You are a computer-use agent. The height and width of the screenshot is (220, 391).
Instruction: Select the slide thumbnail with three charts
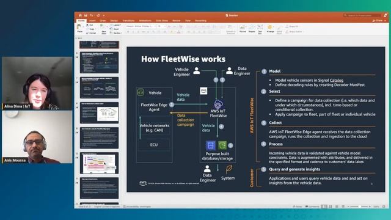point(99,87)
